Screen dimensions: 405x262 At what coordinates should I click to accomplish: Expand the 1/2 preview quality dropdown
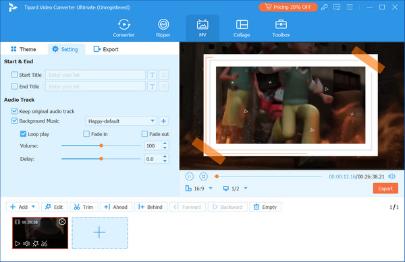click(x=246, y=189)
